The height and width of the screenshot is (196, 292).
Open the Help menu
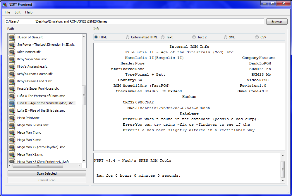coord(29,12)
